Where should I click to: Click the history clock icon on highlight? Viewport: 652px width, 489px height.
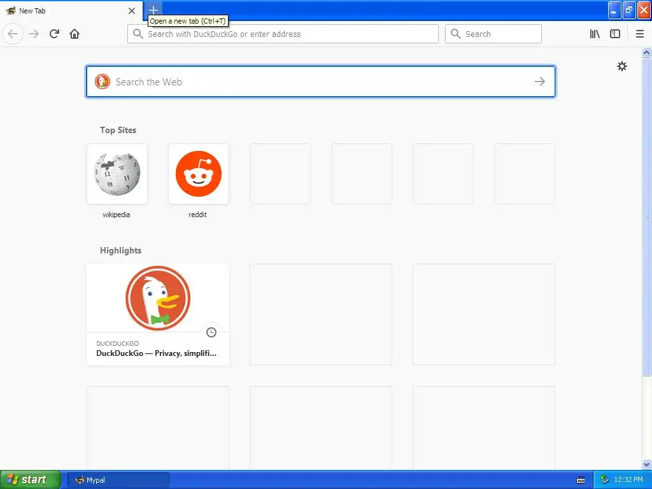click(x=211, y=332)
